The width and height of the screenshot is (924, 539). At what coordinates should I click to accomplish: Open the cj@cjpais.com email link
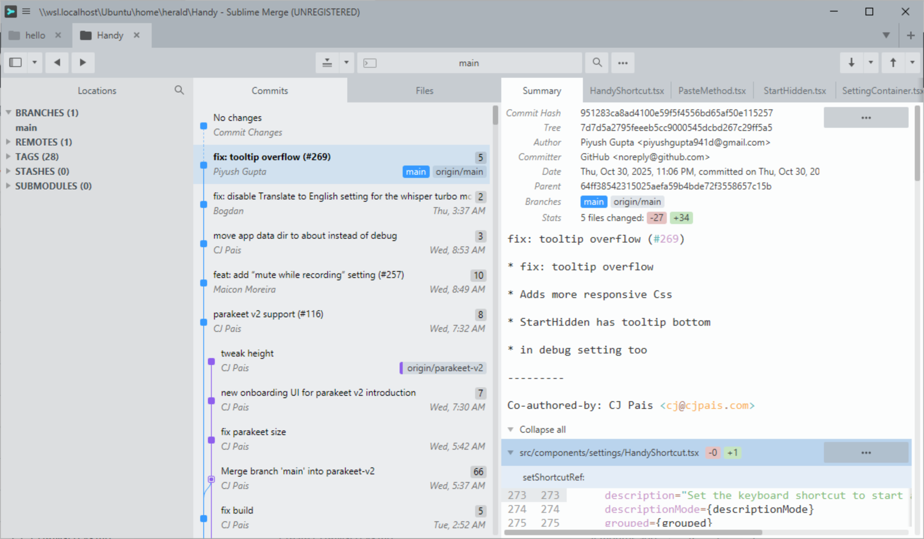707,405
